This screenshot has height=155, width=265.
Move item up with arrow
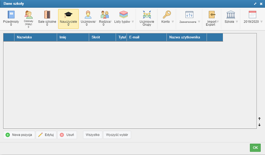pos(260,119)
